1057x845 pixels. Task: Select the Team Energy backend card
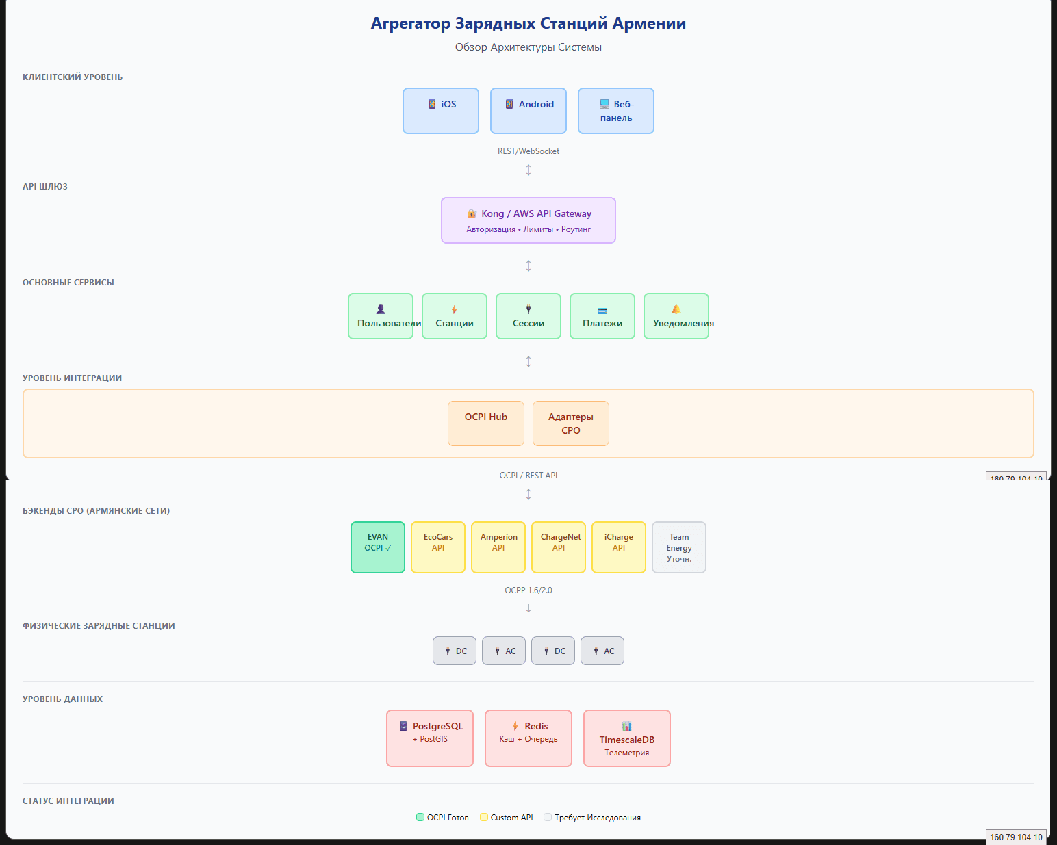click(x=679, y=547)
